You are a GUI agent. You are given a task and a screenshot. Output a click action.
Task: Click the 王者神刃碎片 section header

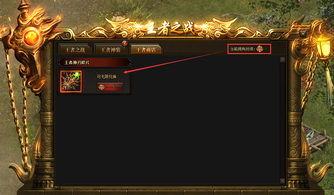pos(94,62)
